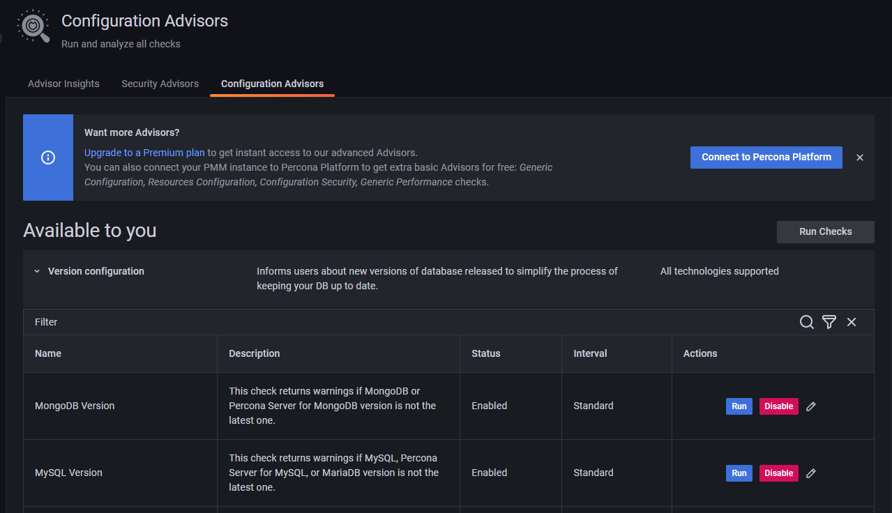This screenshot has width=892, height=513.
Task: Disable the MongoDB Version check
Action: [778, 406]
